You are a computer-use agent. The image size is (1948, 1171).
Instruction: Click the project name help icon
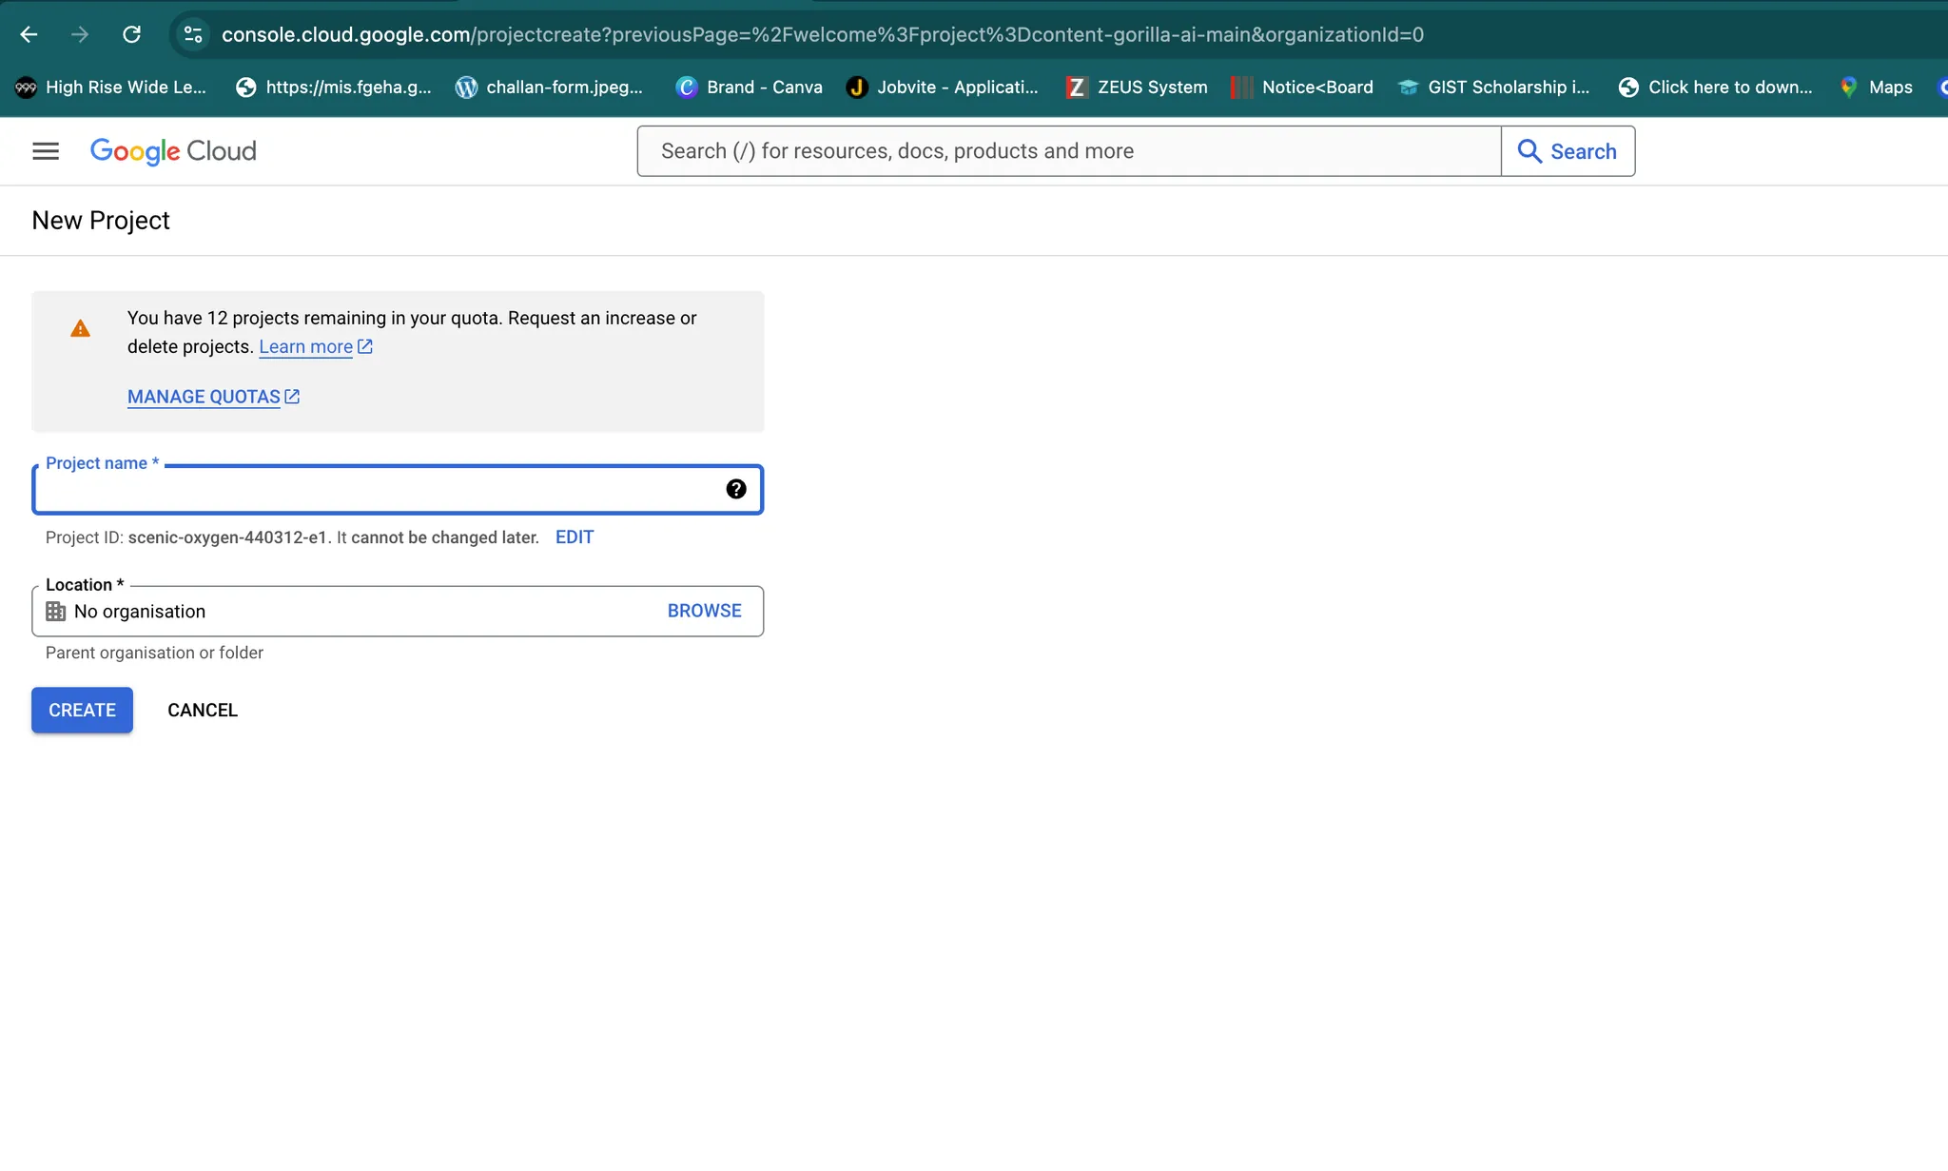pos(736,489)
